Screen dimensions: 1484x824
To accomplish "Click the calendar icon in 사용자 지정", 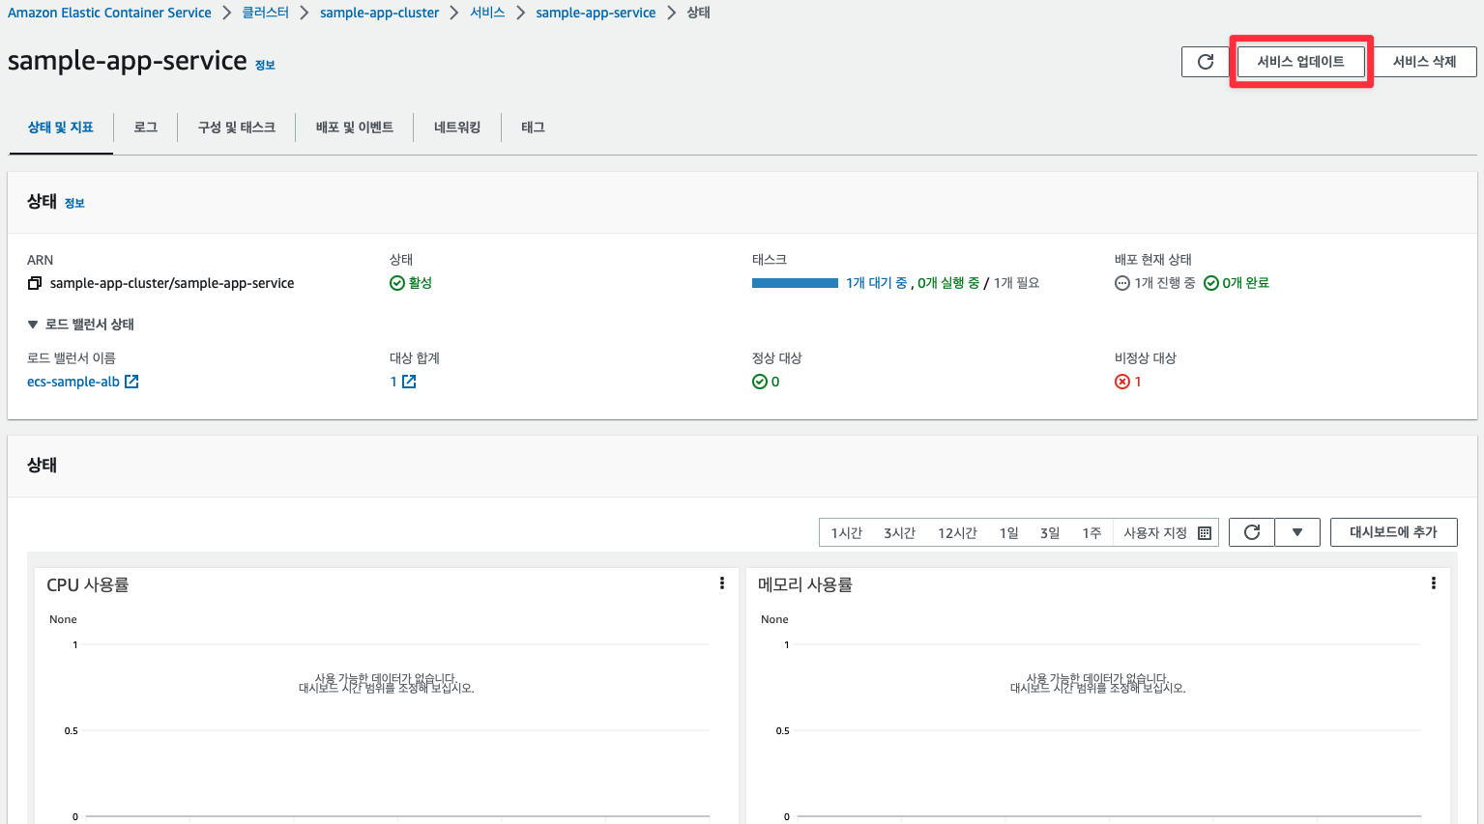I will coord(1205,533).
